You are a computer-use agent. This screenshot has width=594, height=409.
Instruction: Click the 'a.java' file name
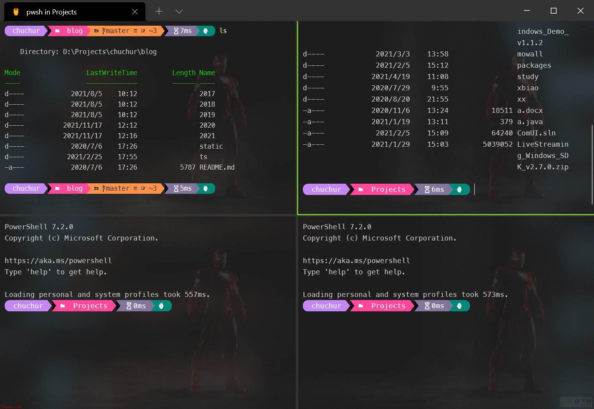pyautogui.click(x=530, y=122)
